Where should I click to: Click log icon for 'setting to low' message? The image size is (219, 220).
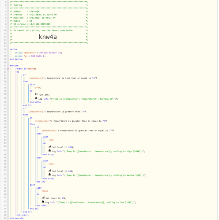[43, 201]
